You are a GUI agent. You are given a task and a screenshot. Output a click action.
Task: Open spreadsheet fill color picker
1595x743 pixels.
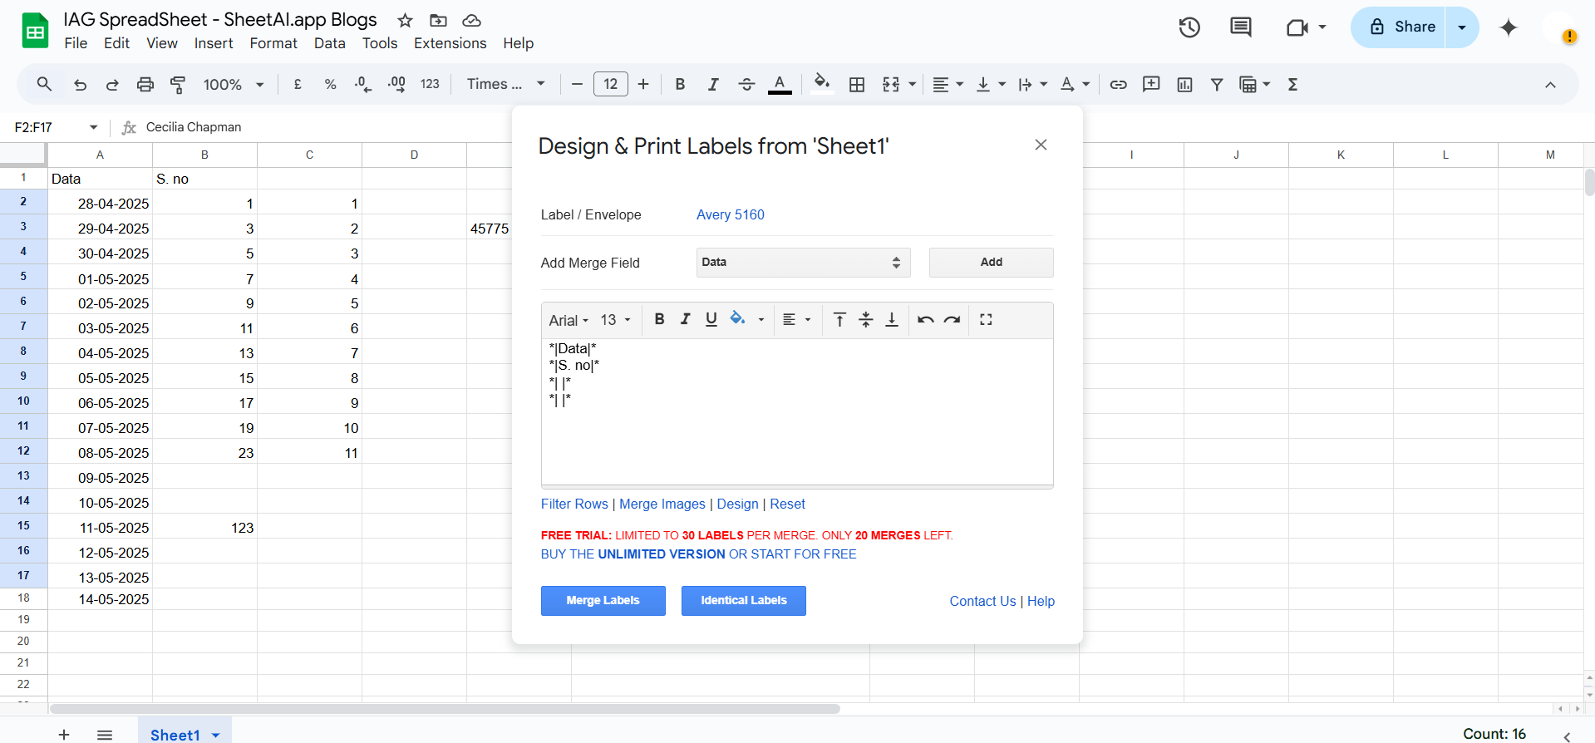(x=822, y=84)
